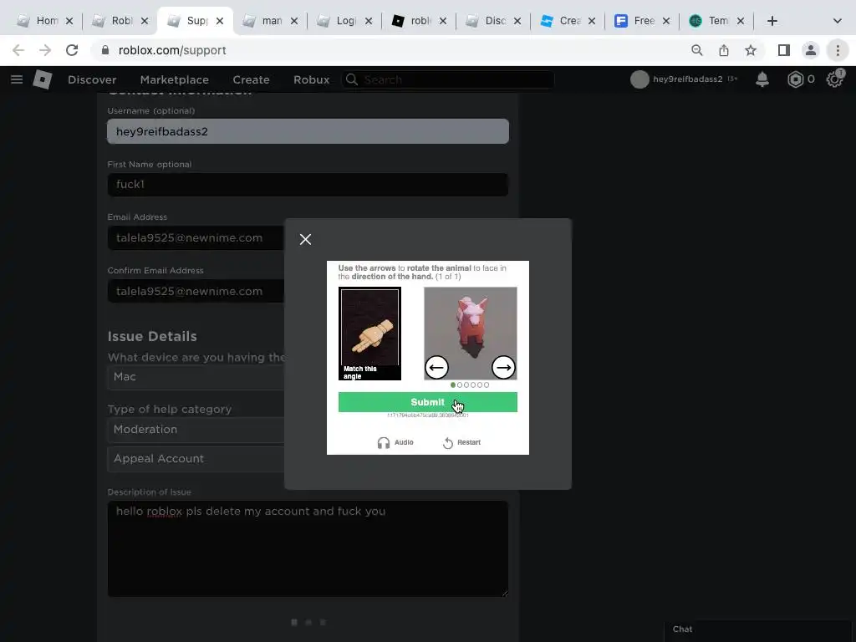
Task: Go back in browser history
Action: click(x=18, y=50)
